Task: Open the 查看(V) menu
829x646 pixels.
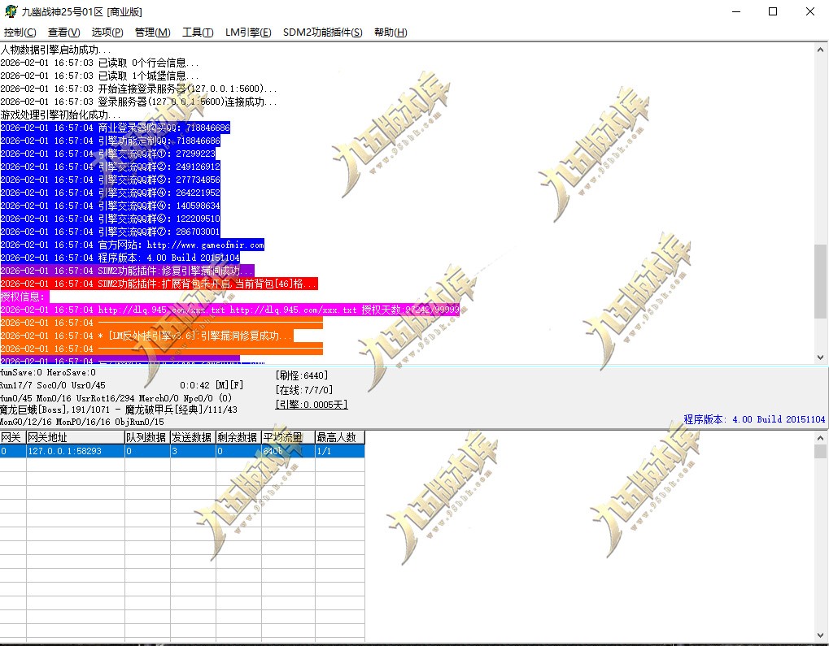Action: tap(64, 33)
